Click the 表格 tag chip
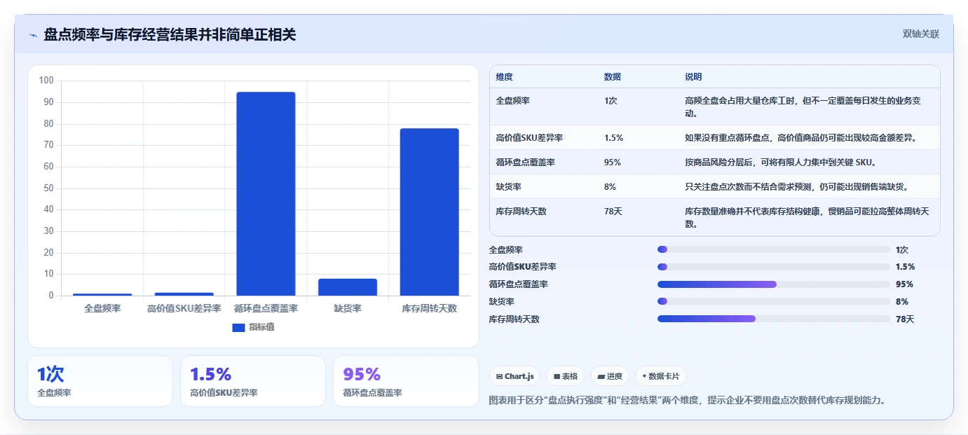Screen dimensions: 968x435 tap(565, 376)
